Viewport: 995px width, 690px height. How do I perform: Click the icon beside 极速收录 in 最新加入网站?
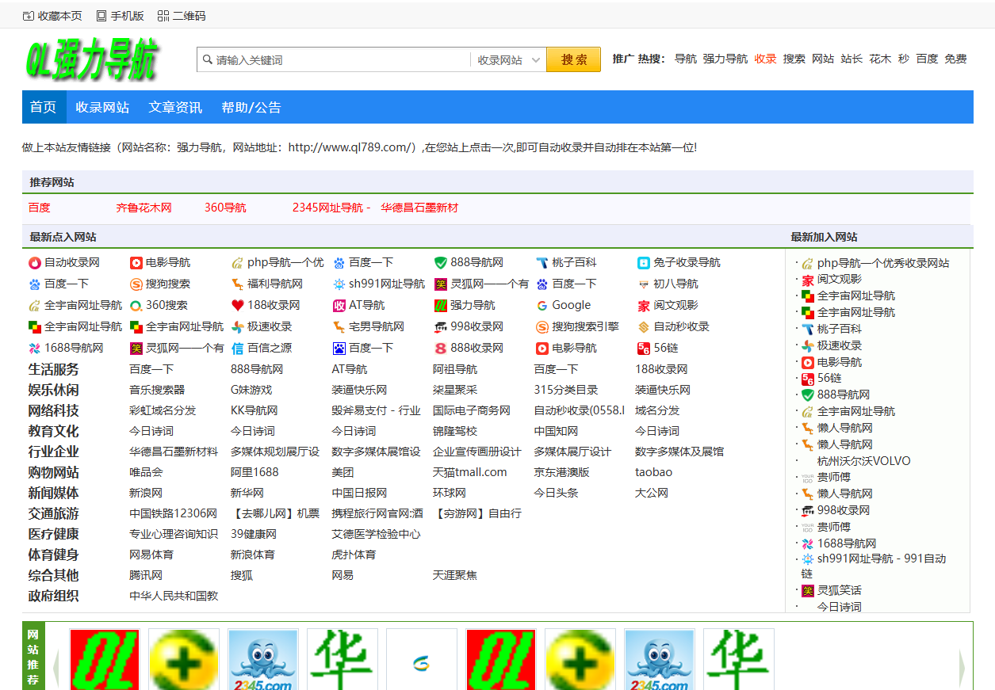tap(808, 346)
